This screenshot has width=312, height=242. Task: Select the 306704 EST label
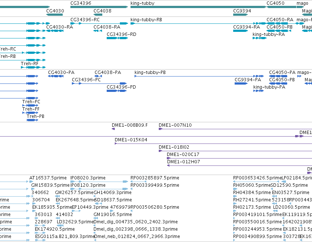point(41,200)
